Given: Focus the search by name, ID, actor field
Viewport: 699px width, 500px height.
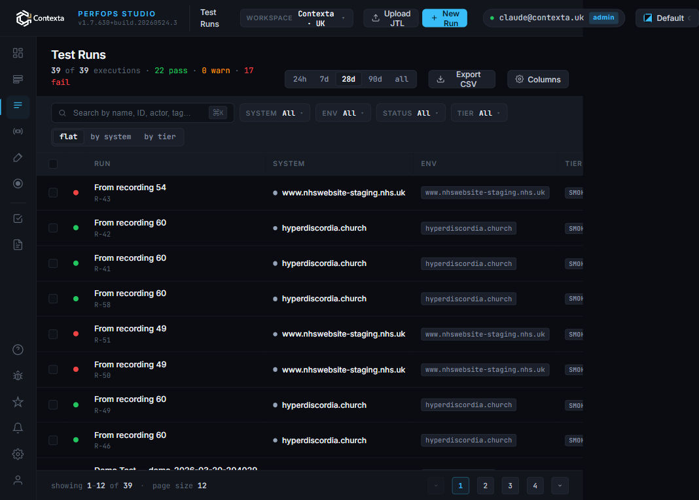Looking at the screenshot, I should click(143, 113).
